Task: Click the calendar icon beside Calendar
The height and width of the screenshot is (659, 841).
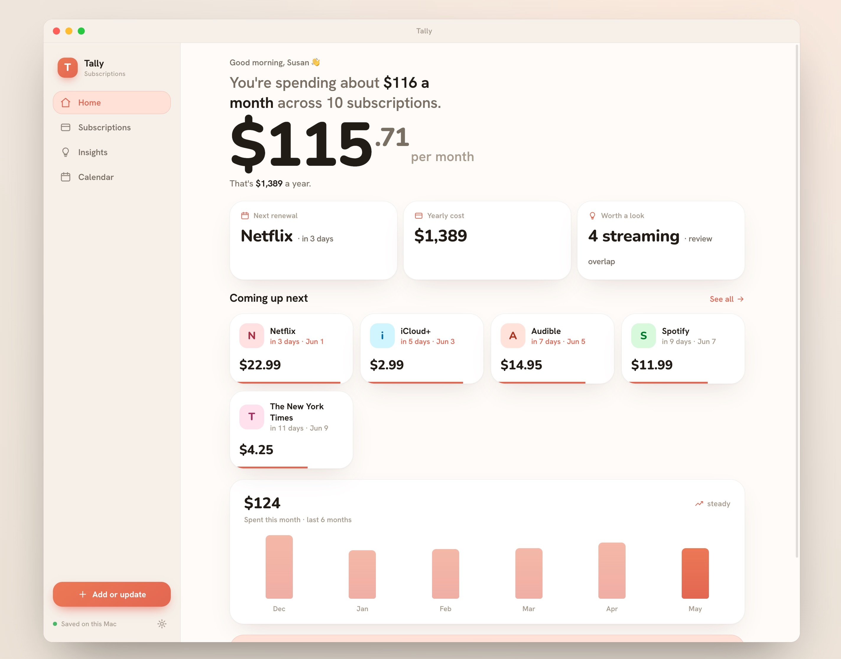Action: pyautogui.click(x=66, y=177)
